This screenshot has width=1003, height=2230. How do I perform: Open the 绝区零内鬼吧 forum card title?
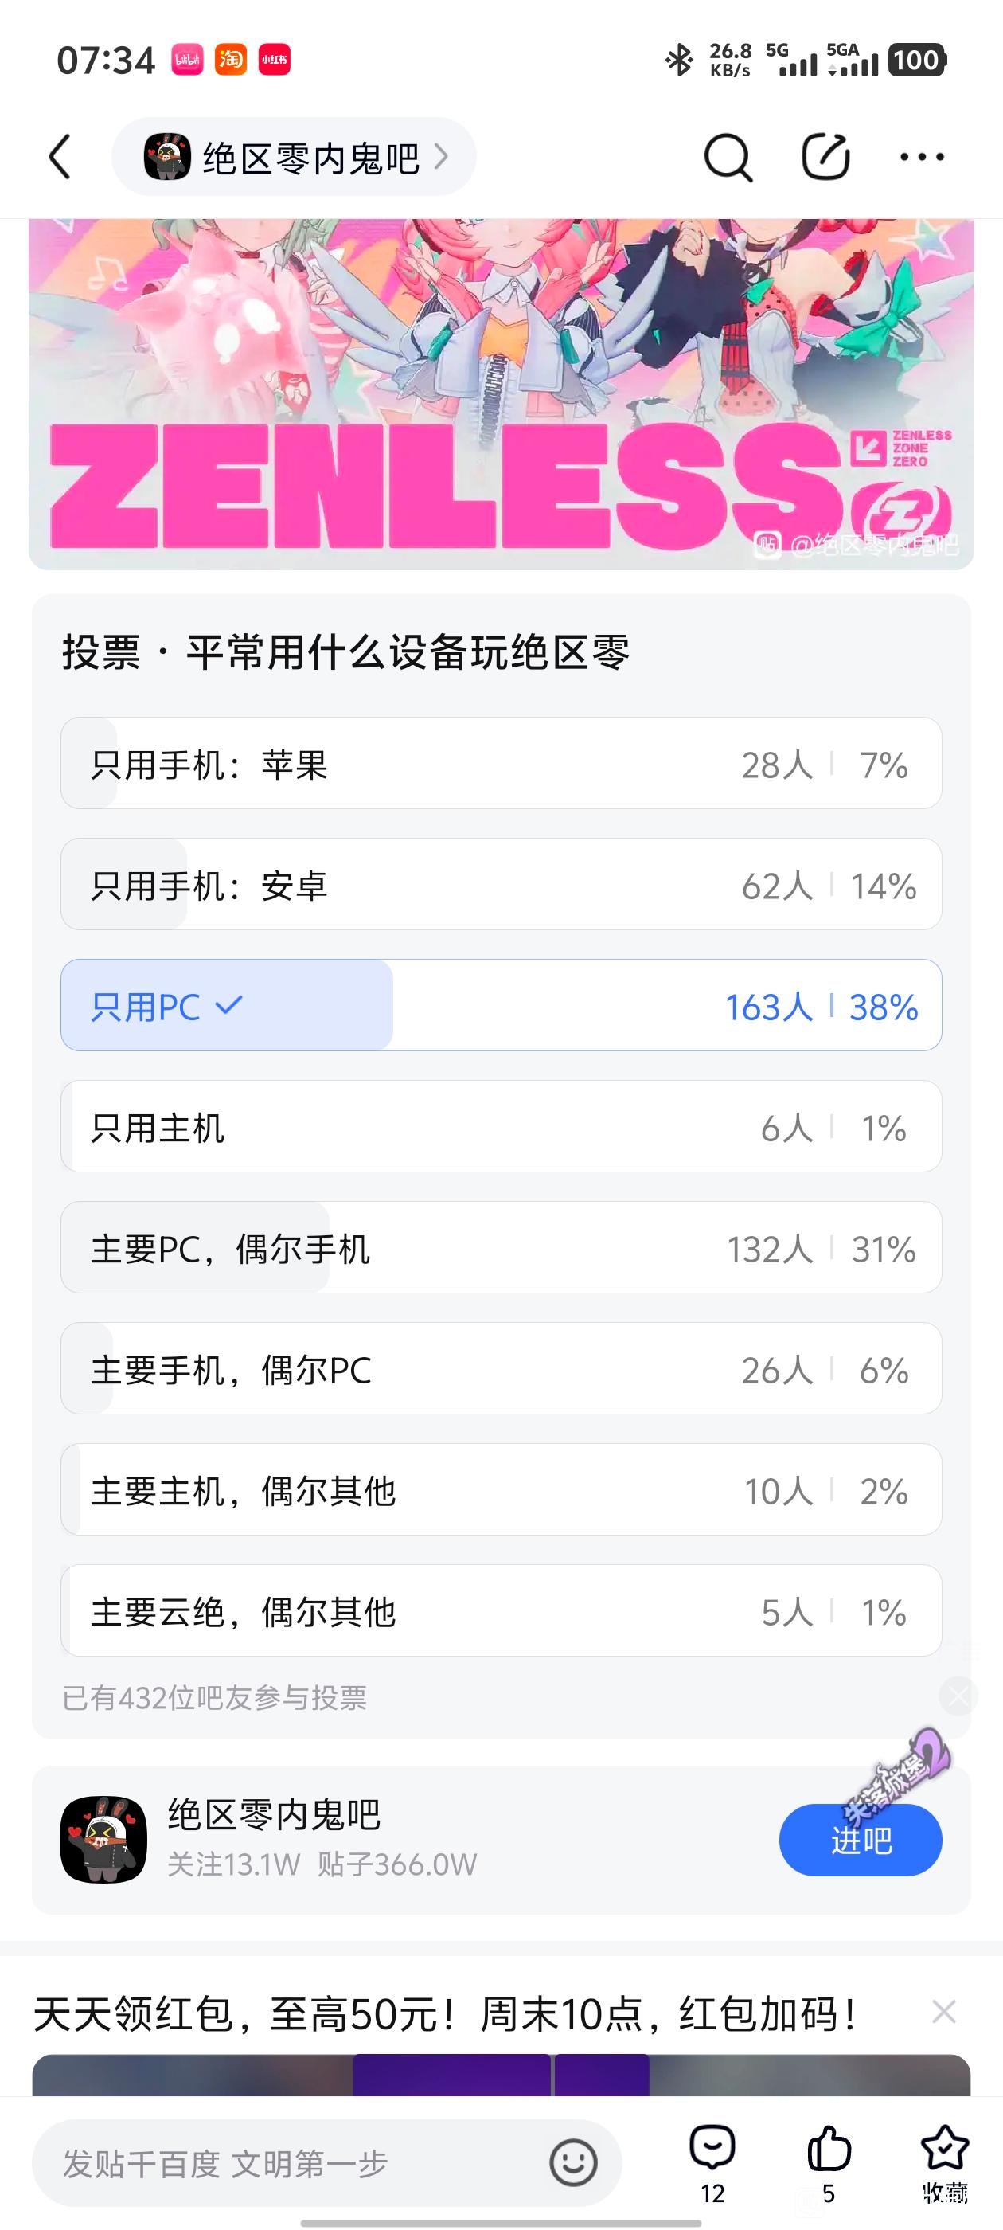pyautogui.click(x=275, y=1815)
